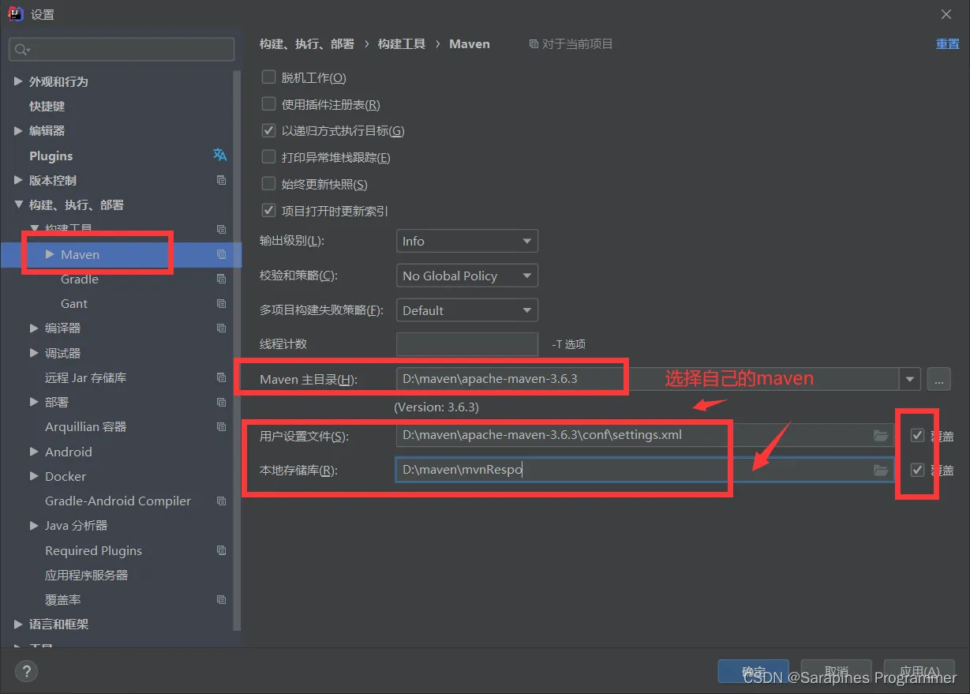Click the project-level icon beside Gradle-Android Compiler
Image resolution: width=970 pixels, height=694 pixels.
(x=221, y=501)
